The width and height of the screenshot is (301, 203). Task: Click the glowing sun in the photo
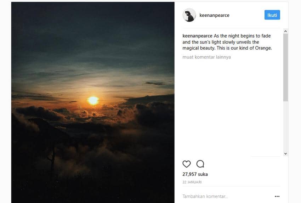click(93, 100)
